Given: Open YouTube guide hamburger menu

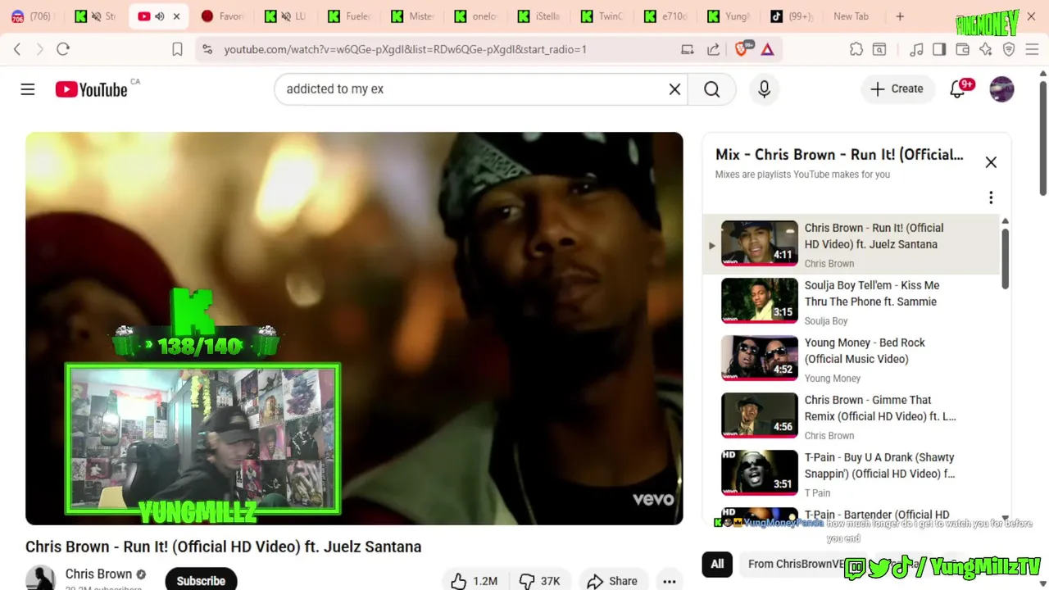Looking at the screenshot, I should click(28, 89).
